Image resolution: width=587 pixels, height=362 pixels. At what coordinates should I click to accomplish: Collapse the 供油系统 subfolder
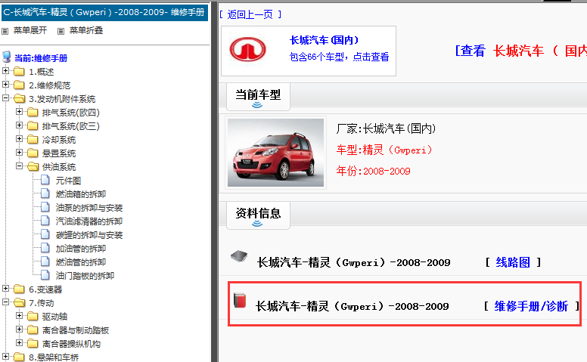coord(19,166)
